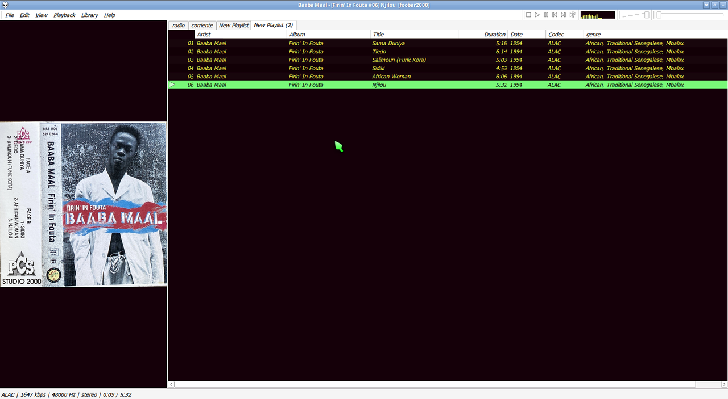Sort by the Title column header
Viewport: 728px width, 399px height.
(x=414, y=35)
